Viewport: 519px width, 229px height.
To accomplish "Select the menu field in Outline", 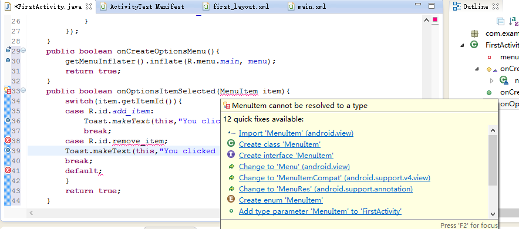I will pos(509,57).
